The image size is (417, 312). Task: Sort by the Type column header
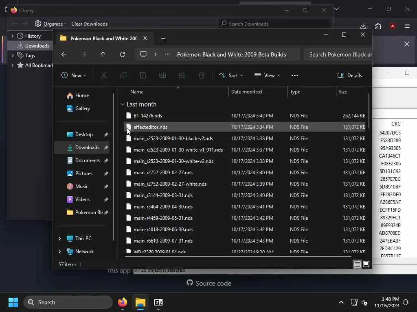(295, 92)
